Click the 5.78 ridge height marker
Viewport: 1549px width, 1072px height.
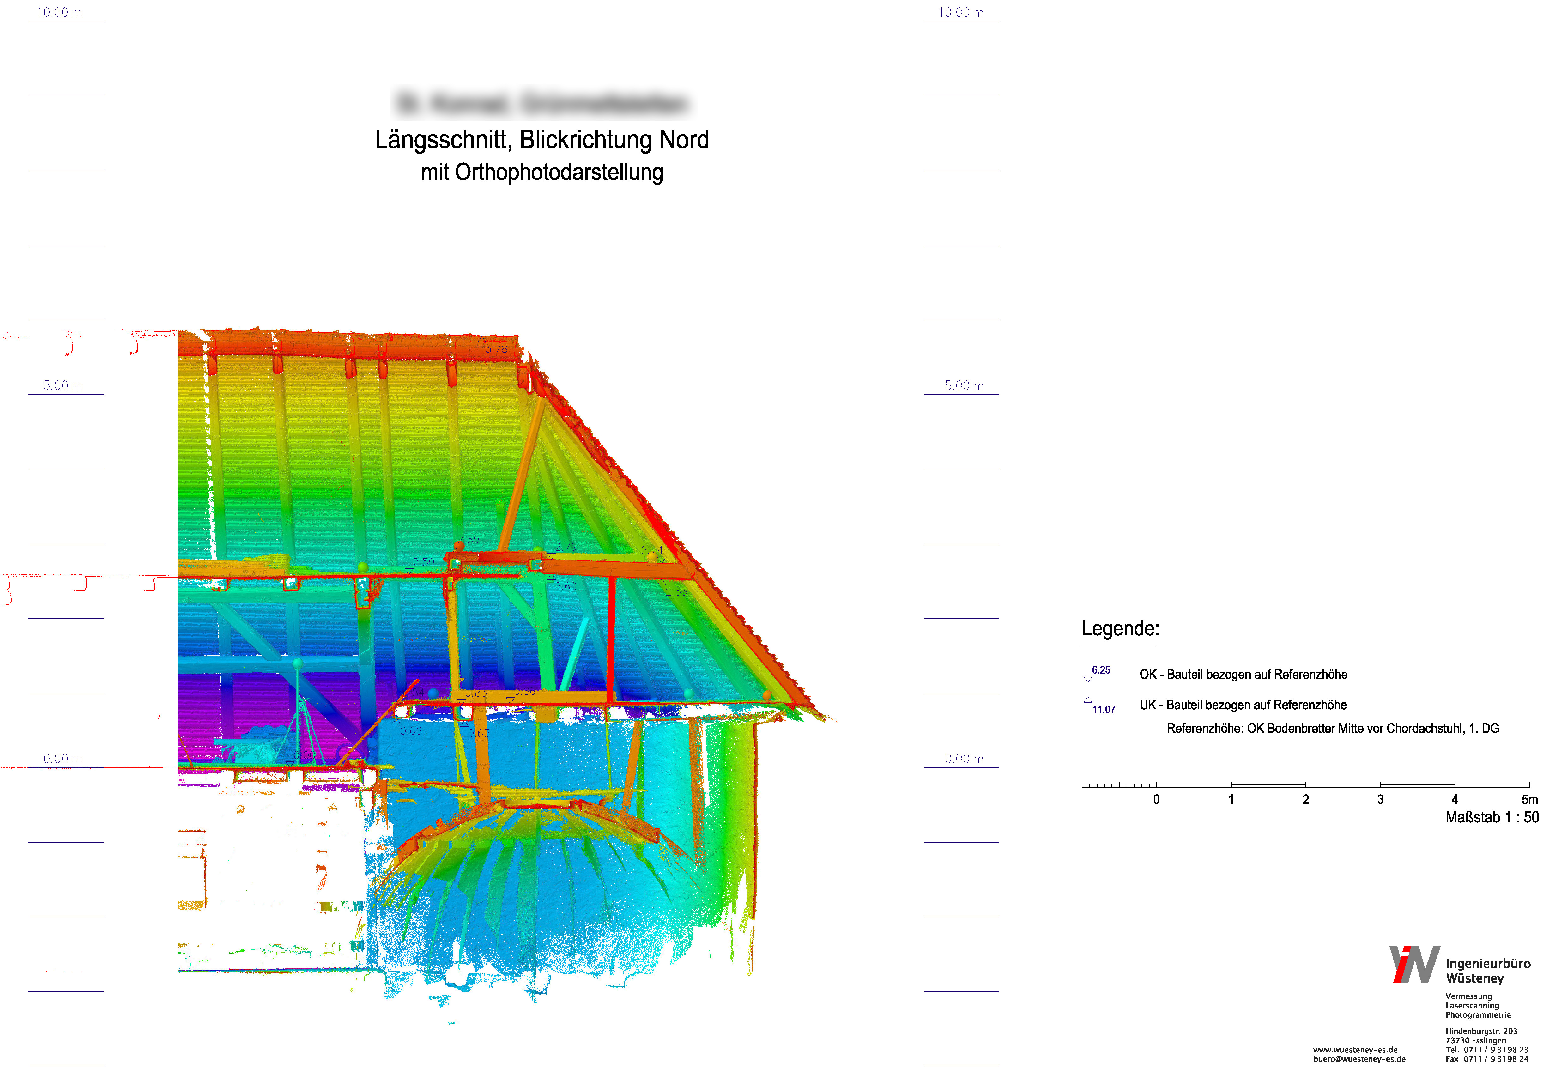496,348
